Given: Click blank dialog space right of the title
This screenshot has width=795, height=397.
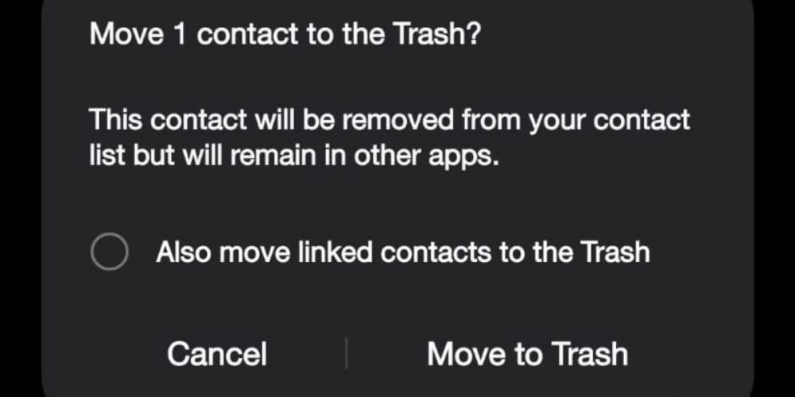Looking at the screenshot, I should point(620,35).
